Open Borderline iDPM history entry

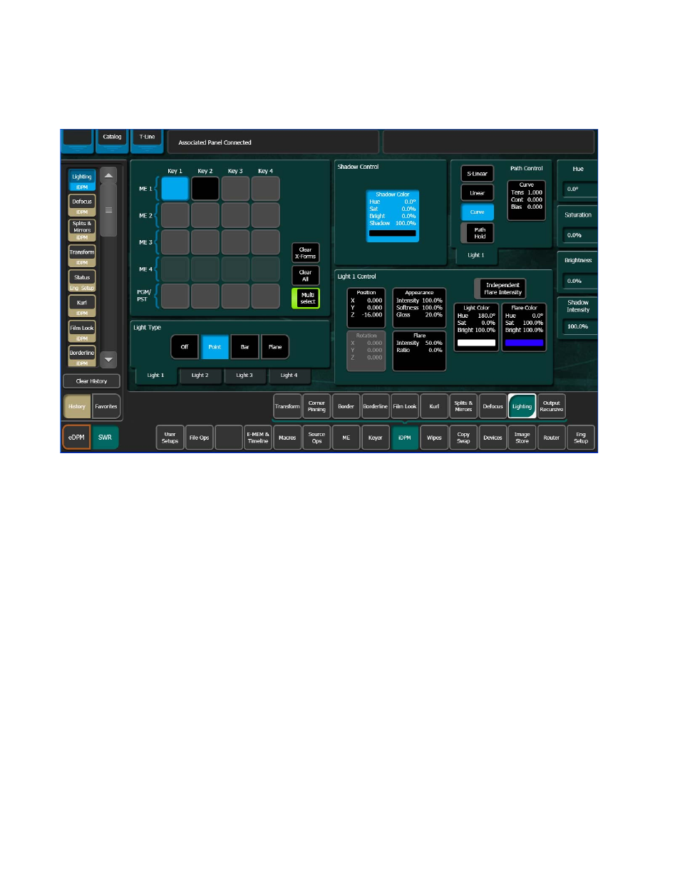pos(82,356)
